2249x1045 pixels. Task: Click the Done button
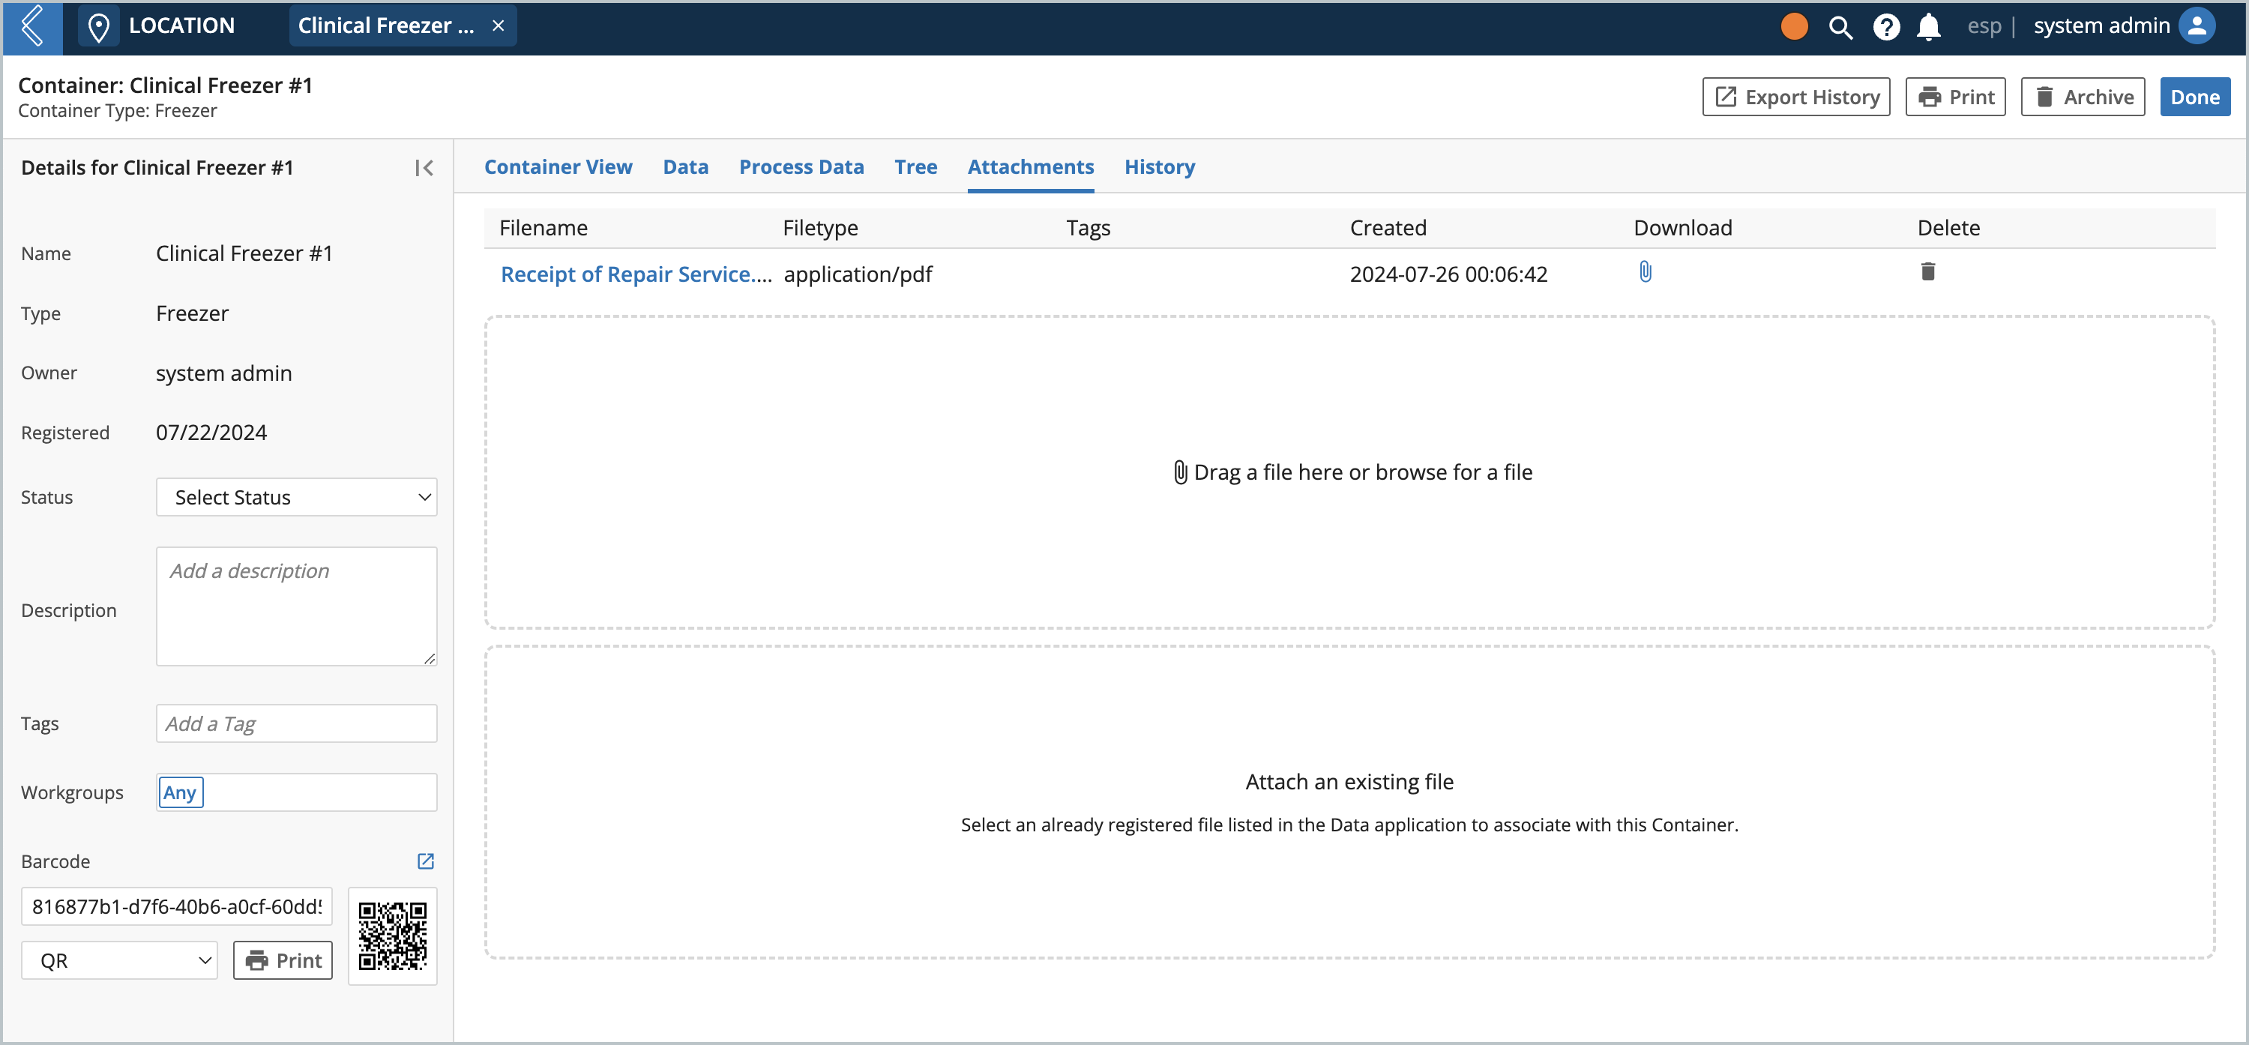tap(2194, 97)
